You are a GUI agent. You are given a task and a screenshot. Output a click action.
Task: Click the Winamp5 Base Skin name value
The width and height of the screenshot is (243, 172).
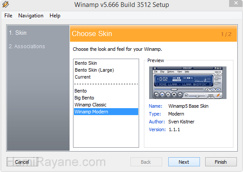188,106
